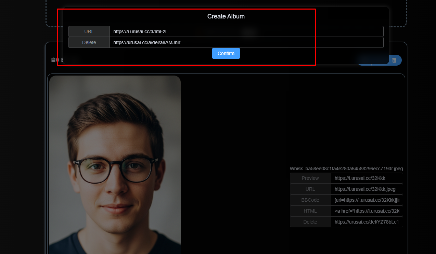436x254 pixels.
Task: Click the Create Album dialog title
Action: point(226,16)
